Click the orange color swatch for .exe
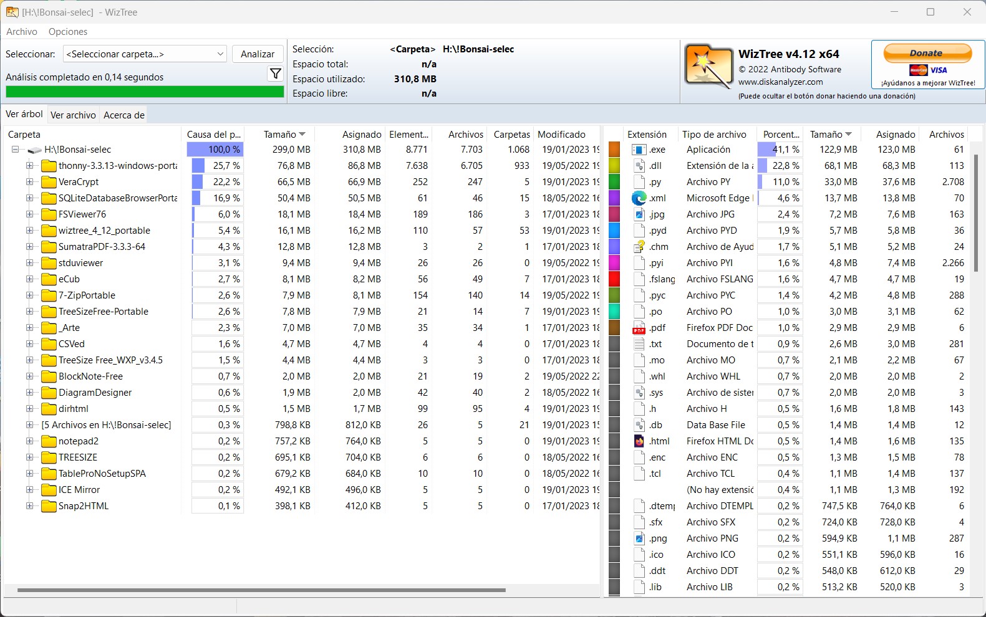 [614, 150]
